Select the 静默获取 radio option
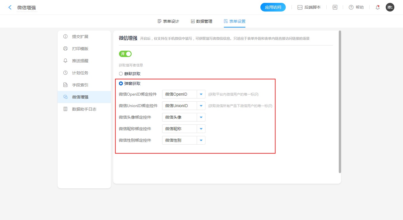This screenshot has width=403, height=220. click(x=121, y=74)
